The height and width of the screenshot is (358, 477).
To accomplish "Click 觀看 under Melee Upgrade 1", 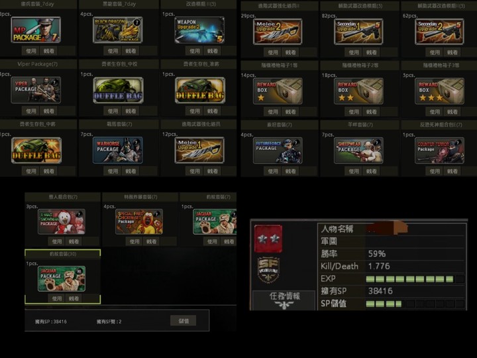I will pyautogui.click(x=213, y=171).
